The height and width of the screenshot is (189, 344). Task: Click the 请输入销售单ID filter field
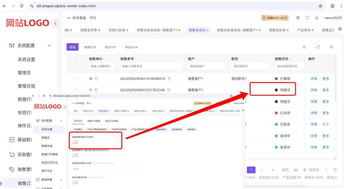(102, 66)
